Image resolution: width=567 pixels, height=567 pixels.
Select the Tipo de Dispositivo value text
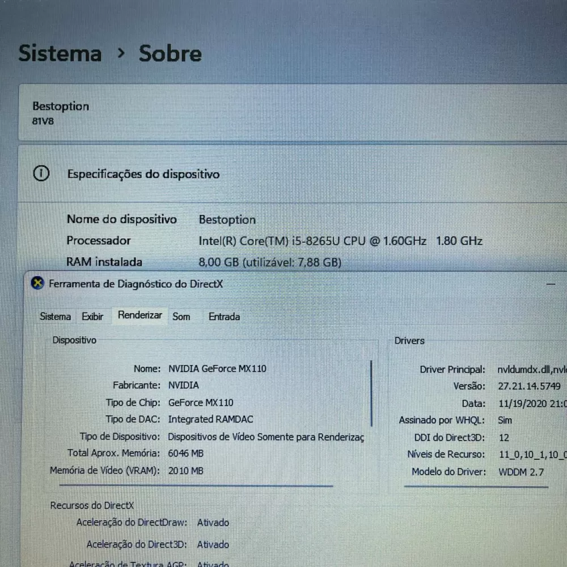point(266,437)
